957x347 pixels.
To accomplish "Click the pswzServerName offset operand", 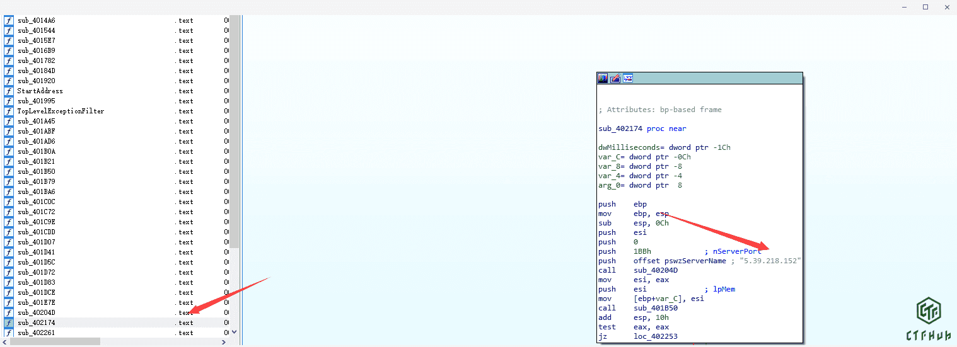I will tap(695, 261).
